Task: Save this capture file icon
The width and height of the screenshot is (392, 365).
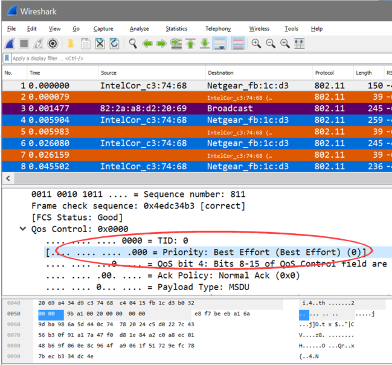Action: pos(86,44)
